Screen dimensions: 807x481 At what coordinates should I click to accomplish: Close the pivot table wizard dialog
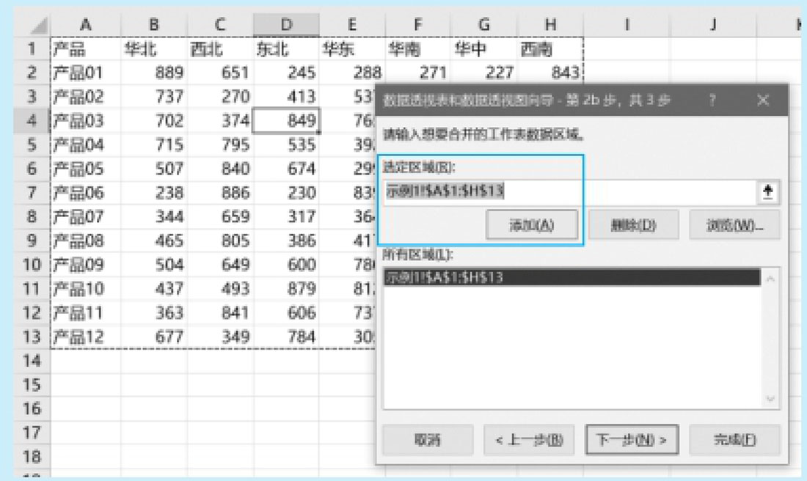[x=763, y=100]
